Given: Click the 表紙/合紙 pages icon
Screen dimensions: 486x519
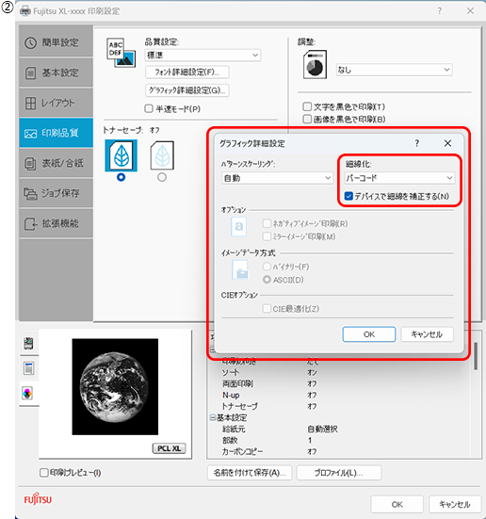Looking at the screenshot, I should (30, 164).
